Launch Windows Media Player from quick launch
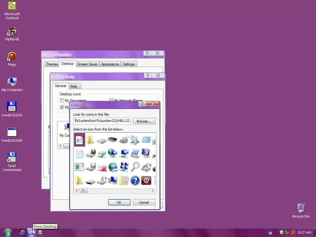 [40, 232]
